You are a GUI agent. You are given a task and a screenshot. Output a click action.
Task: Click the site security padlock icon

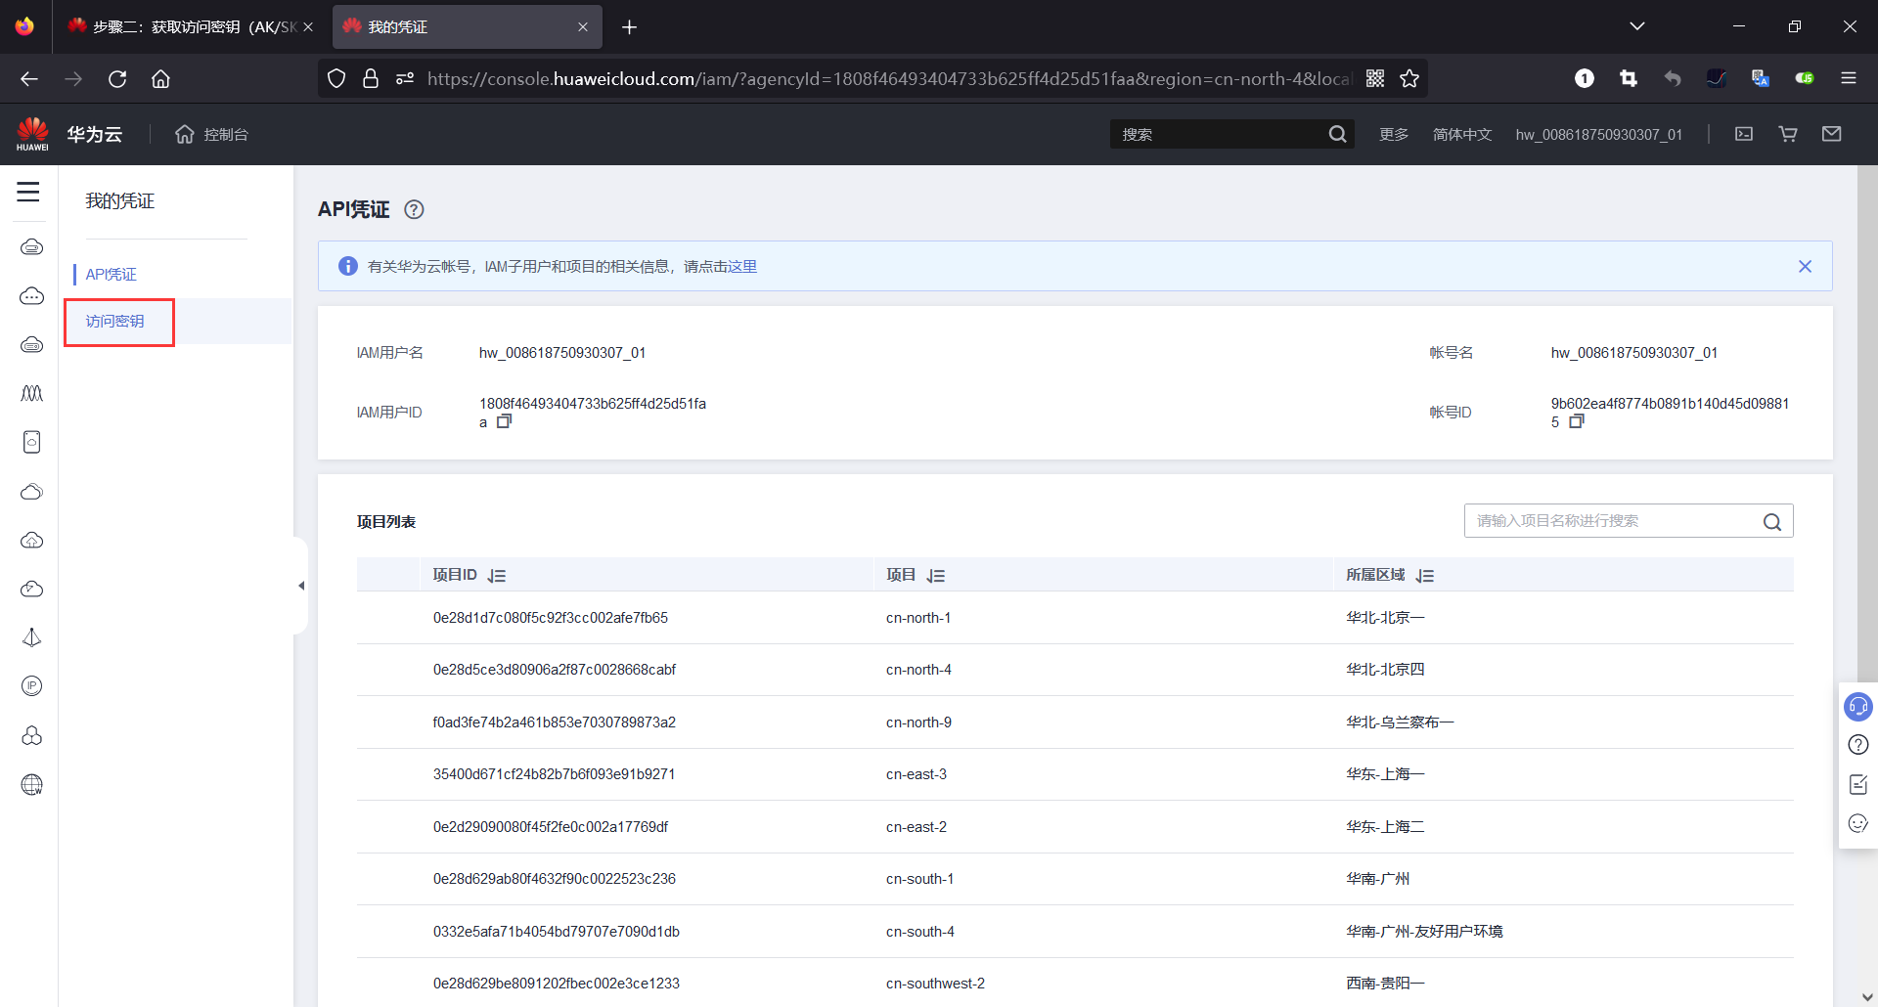pyautogui.click(x=371, y=79)
